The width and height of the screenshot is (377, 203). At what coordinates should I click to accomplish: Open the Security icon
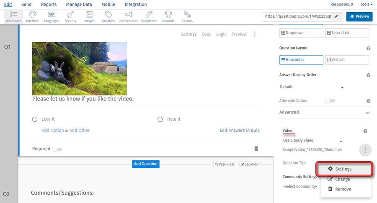tap(70, 17)
